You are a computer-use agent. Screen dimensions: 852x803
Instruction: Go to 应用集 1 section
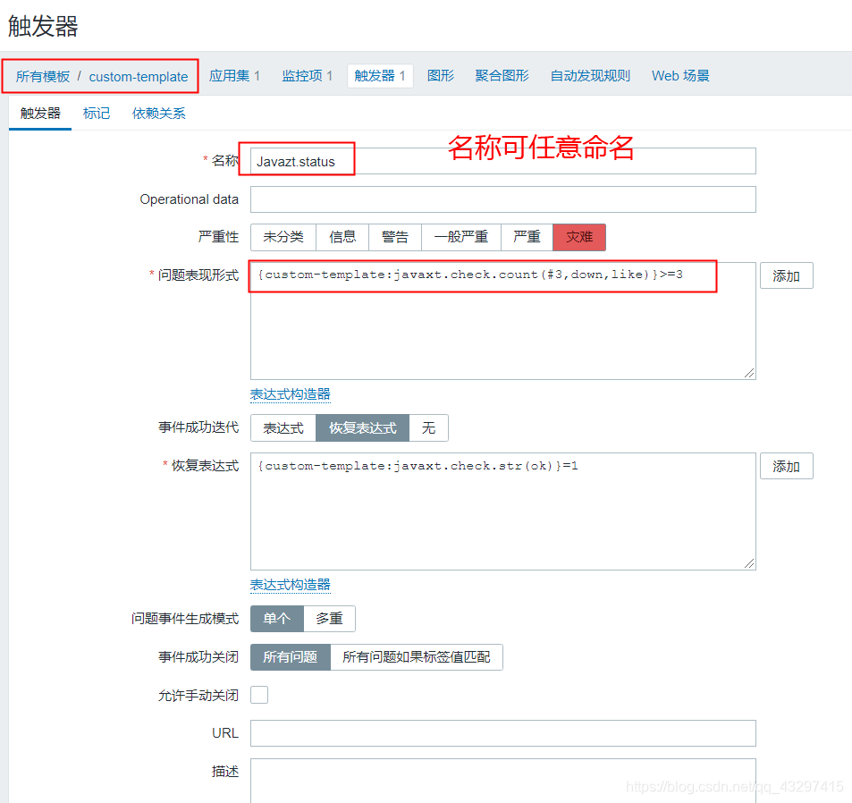[x=234, y=76]
